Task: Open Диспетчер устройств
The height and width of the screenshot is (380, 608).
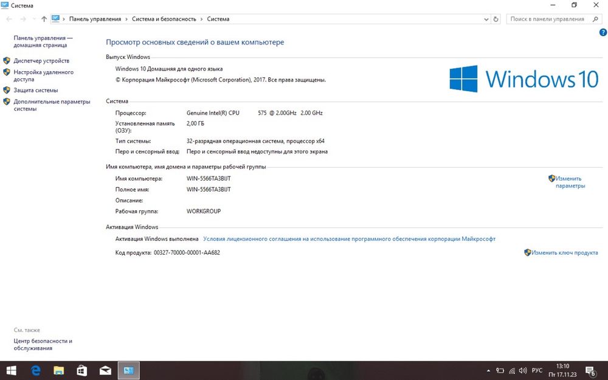Action: point(41,60)
